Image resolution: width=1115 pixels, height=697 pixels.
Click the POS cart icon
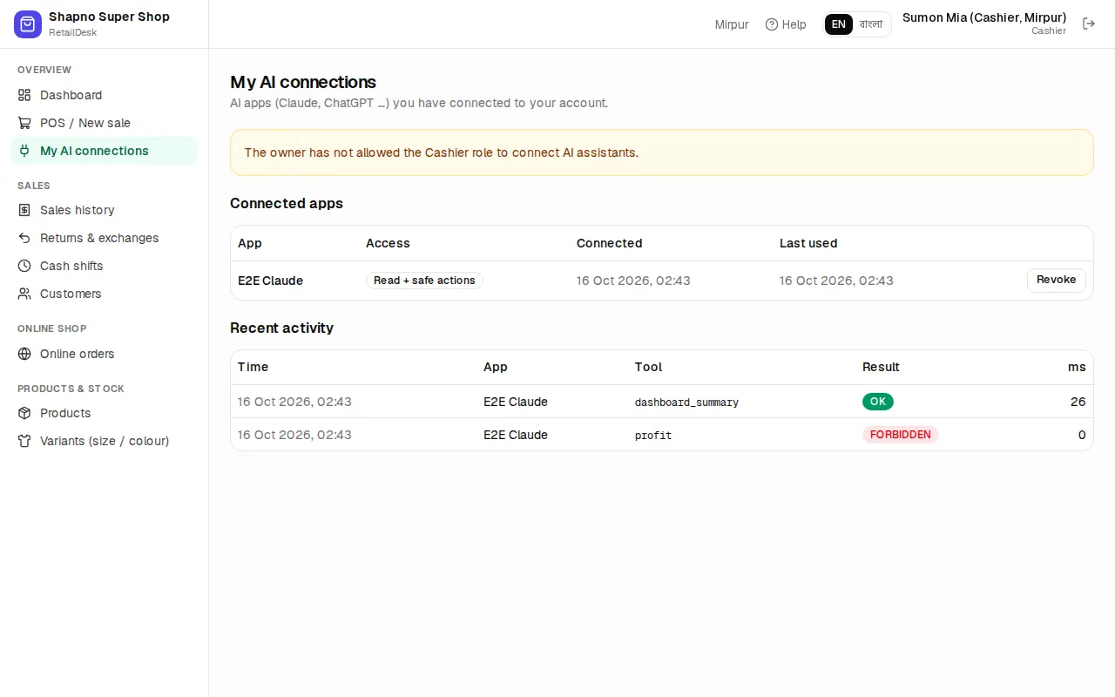pos(24,123)
